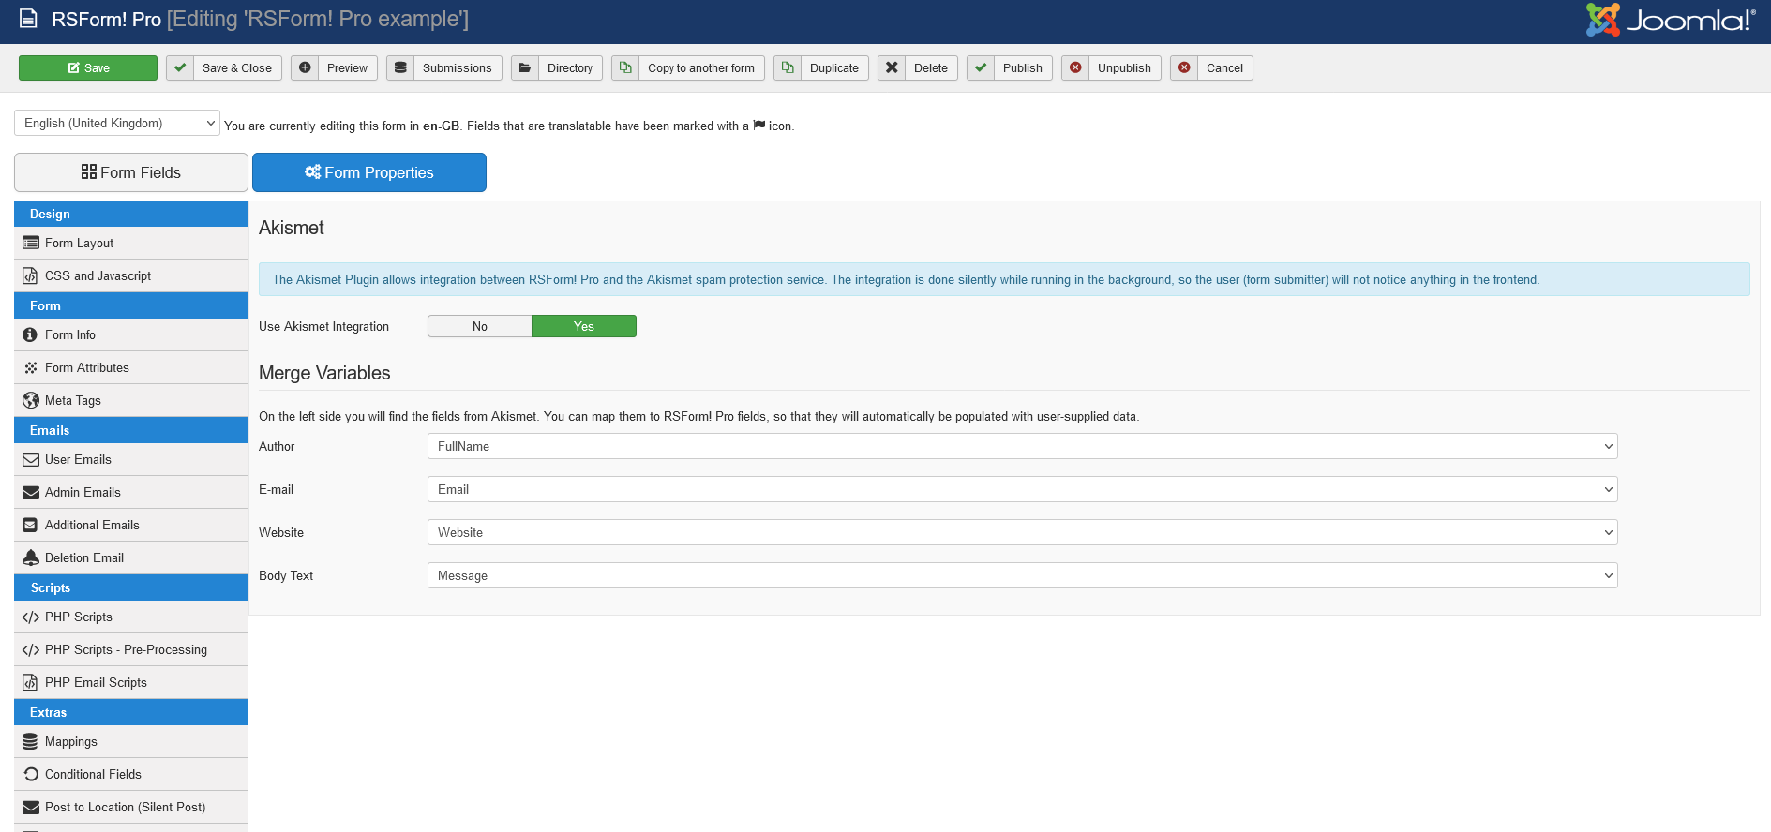This screenshot has width=1771, height=832.
Task: Open Submissions via its database icon
Action: point(400,68)
